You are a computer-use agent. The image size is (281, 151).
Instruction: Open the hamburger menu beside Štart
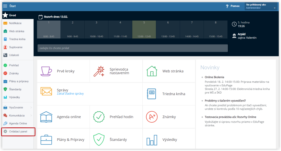click(5, 6)
